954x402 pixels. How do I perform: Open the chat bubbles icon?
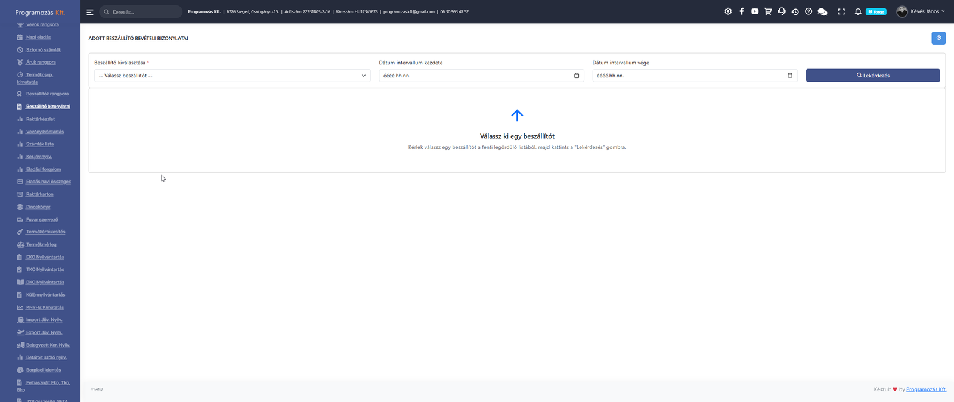(x=823, y=11)
